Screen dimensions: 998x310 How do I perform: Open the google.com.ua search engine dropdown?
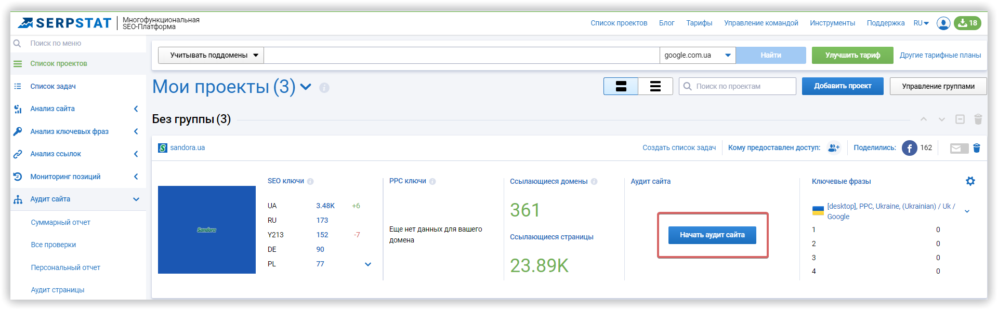click(x=697, y=55)
